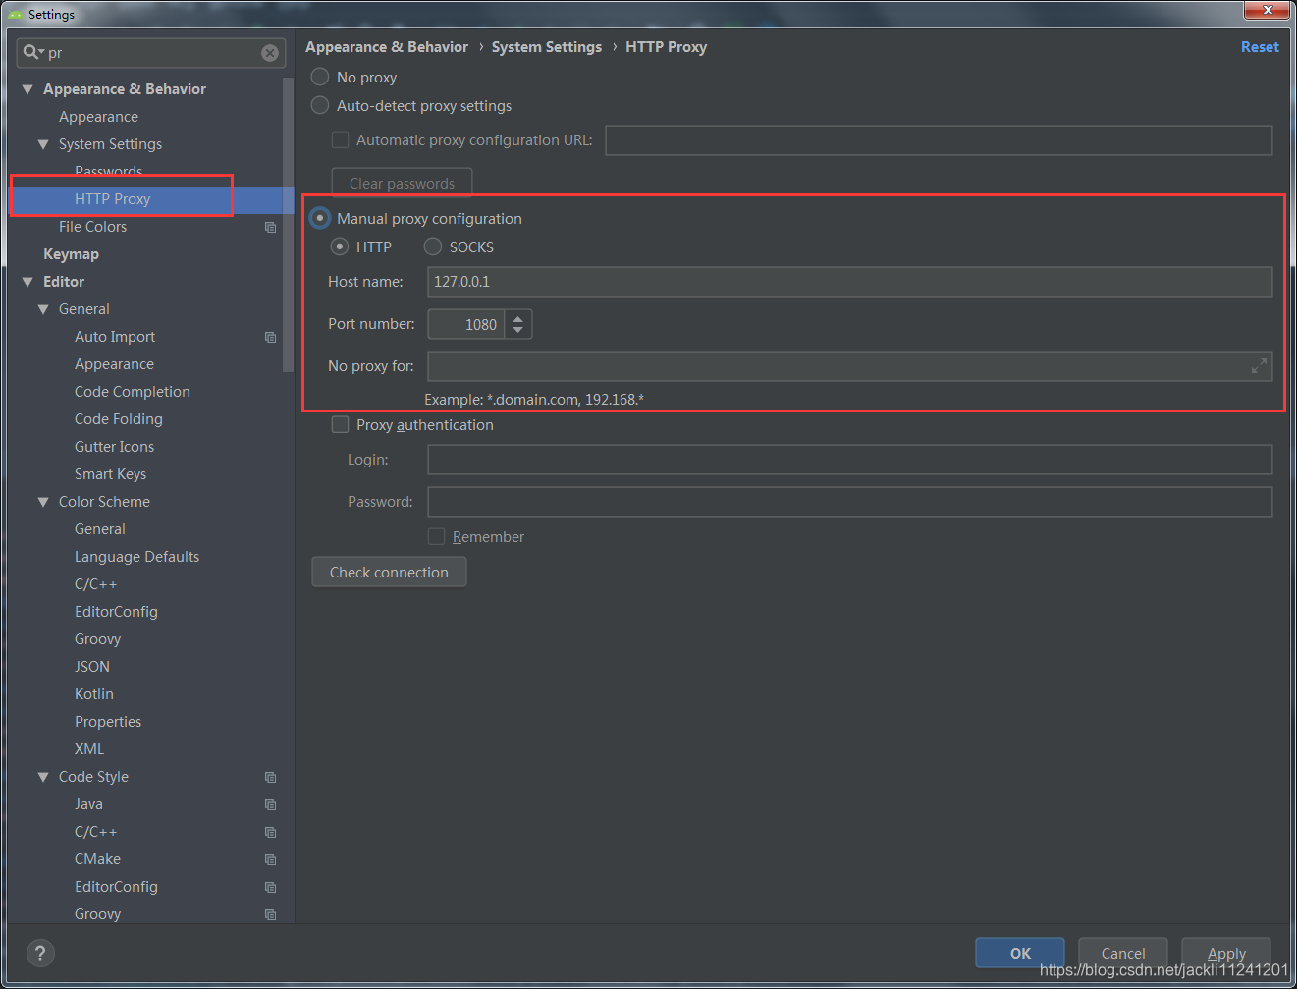Image resolution: width=1297 pixels, height=989 pixels.
Task: Collapse the Appearance & Behavior tree section
Action: click(x=27, y=89)
